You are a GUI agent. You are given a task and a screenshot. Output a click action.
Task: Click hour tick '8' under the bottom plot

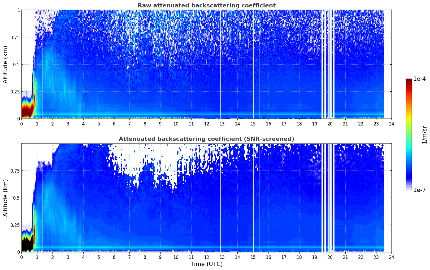point(145,257)
